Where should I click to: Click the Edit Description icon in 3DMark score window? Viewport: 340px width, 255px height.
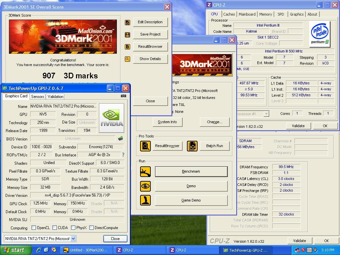click(127, 22)
